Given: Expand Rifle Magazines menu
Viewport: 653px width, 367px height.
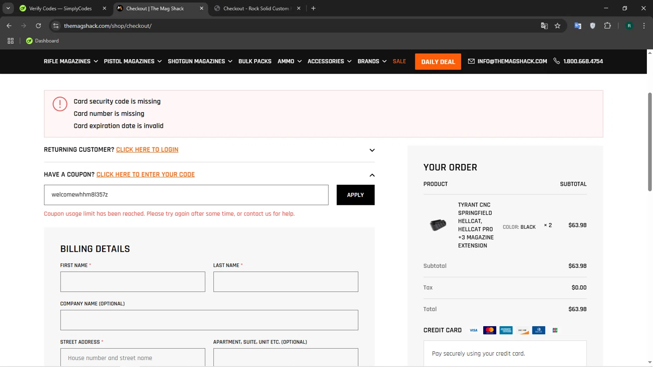Looking at the screenshot, I should click(71, 61).
